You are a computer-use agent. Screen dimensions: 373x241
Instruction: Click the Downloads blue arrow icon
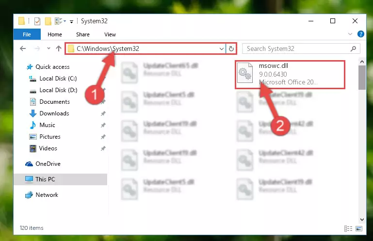33,113
